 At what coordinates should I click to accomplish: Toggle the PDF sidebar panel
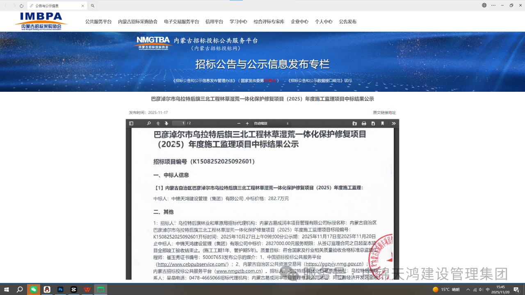tap(130, 123)
